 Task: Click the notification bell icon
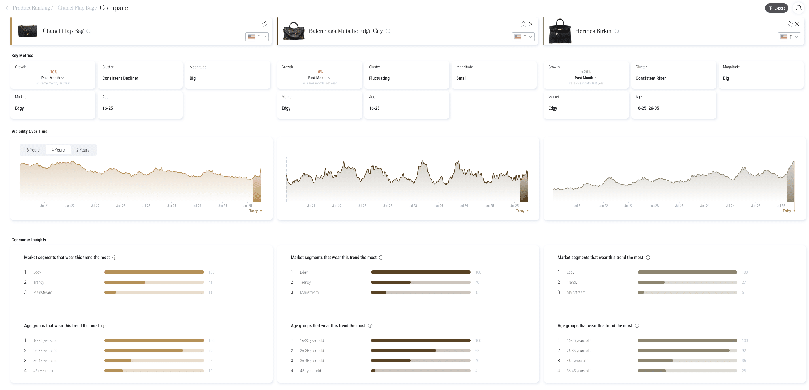click(799, 8)
